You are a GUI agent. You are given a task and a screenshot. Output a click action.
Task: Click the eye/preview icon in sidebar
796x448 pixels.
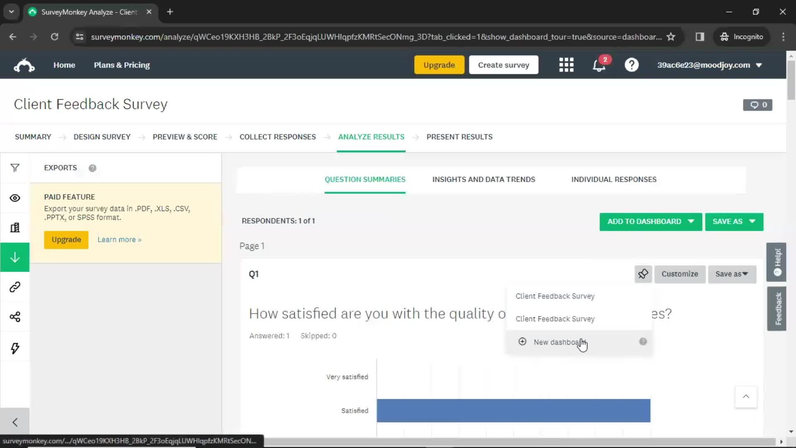(15, 198)
